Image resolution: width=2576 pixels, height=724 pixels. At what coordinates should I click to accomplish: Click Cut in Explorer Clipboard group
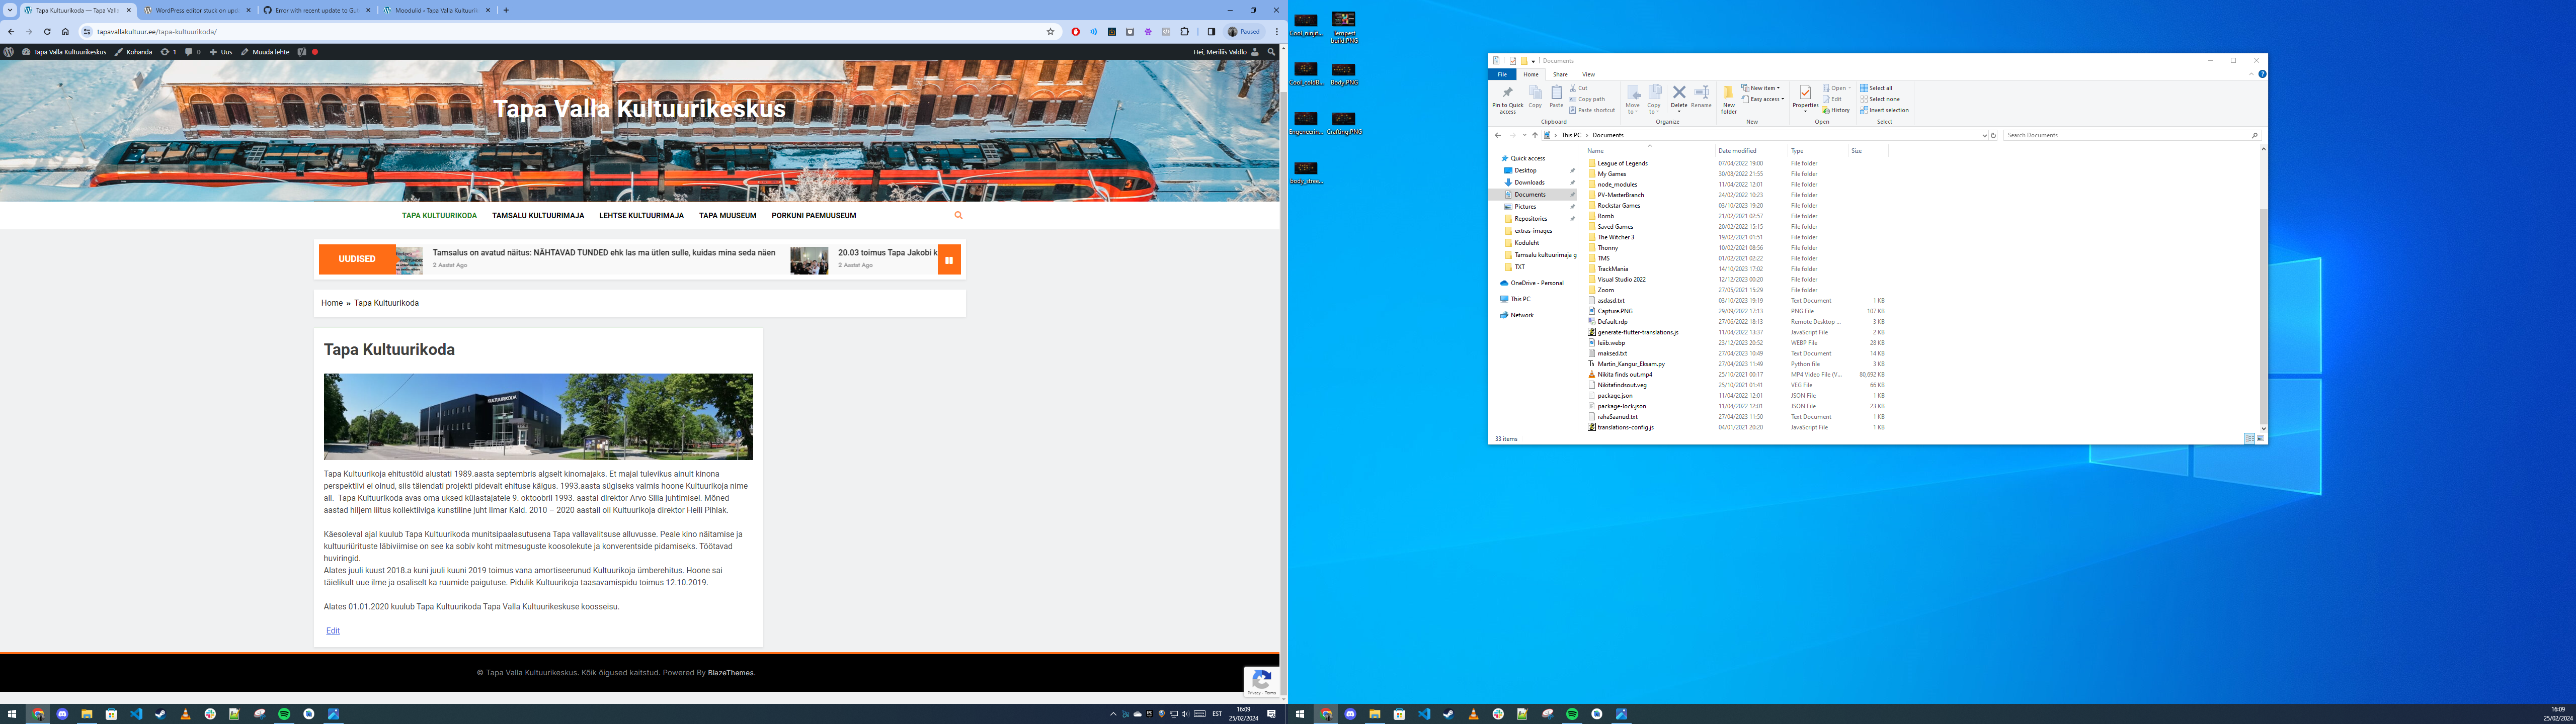pos(1578,88)
